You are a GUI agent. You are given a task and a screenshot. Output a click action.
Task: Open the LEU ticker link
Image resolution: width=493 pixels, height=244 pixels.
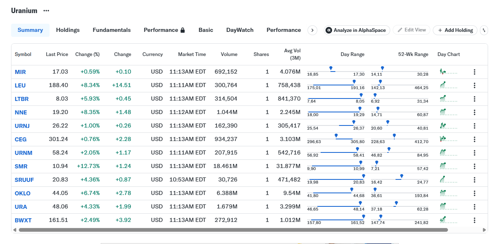[20, 85]
